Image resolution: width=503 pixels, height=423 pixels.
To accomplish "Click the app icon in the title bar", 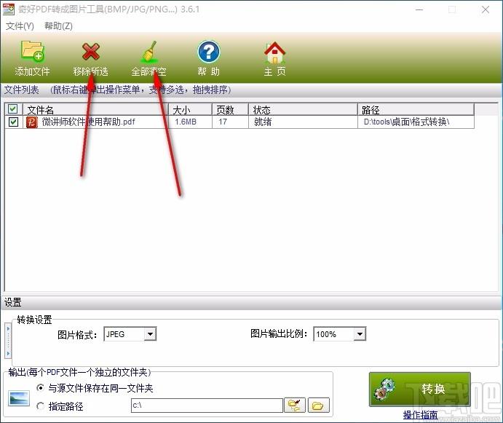I will (9, 9).
